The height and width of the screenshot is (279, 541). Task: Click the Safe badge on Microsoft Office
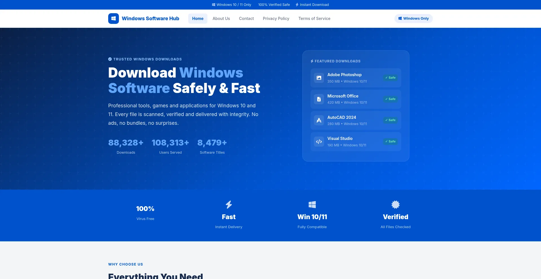coord(391,99)
